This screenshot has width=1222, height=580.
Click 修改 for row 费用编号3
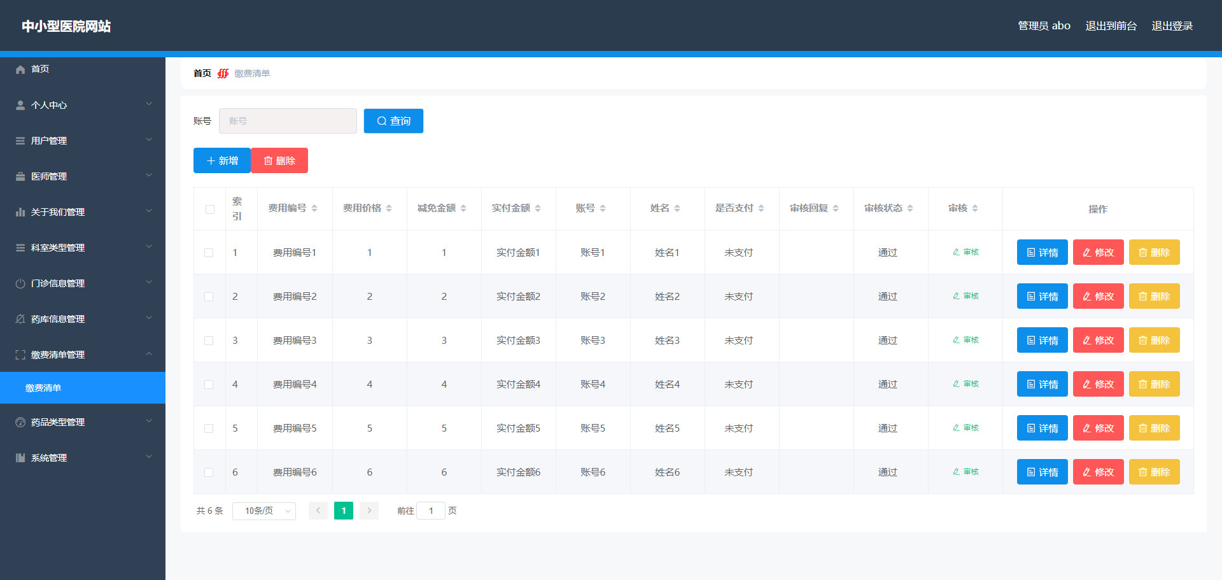click(1098, 340)
